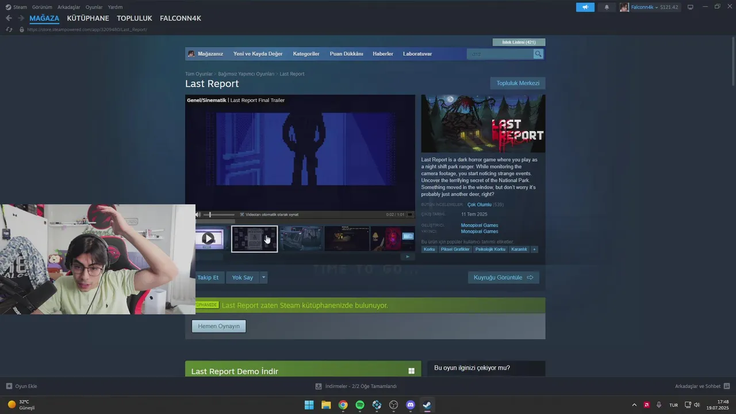Launch Google Chrome from the taskbar
The image size is (736, 414).
click(x=343, y=405)
